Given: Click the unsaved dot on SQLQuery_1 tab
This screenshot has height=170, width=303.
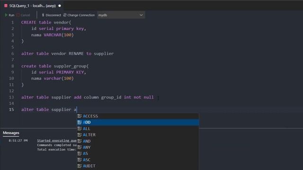Looking at the screenshot, I should click(x=60, y=6).
